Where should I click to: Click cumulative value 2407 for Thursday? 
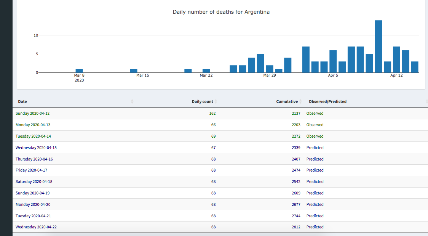[x=296, y=159]
